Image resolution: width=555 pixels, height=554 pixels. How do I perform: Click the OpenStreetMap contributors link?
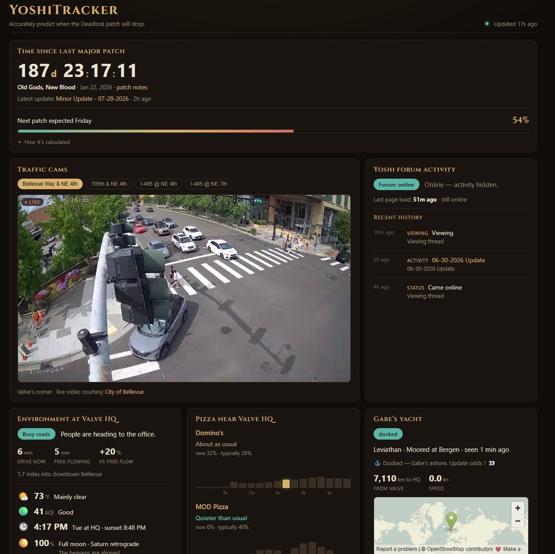click(460, 549)
